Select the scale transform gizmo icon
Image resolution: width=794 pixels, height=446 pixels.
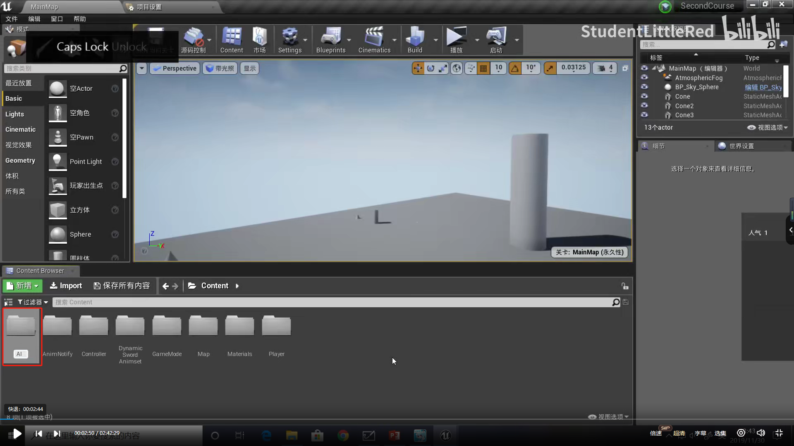tap(443, 68)
